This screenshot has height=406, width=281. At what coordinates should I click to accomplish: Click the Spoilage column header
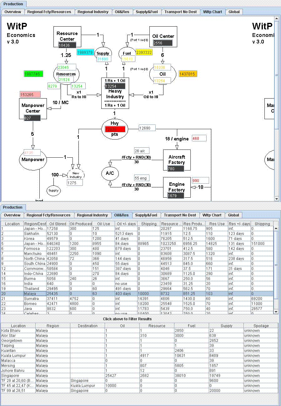point(261,326)
